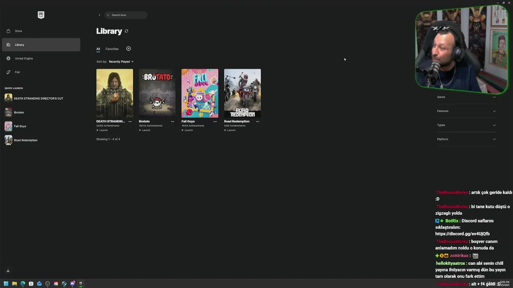Click 5/55 Achievements under Road Redemption
The height and width of the screenshot is (288, 513).
(235, 126)
